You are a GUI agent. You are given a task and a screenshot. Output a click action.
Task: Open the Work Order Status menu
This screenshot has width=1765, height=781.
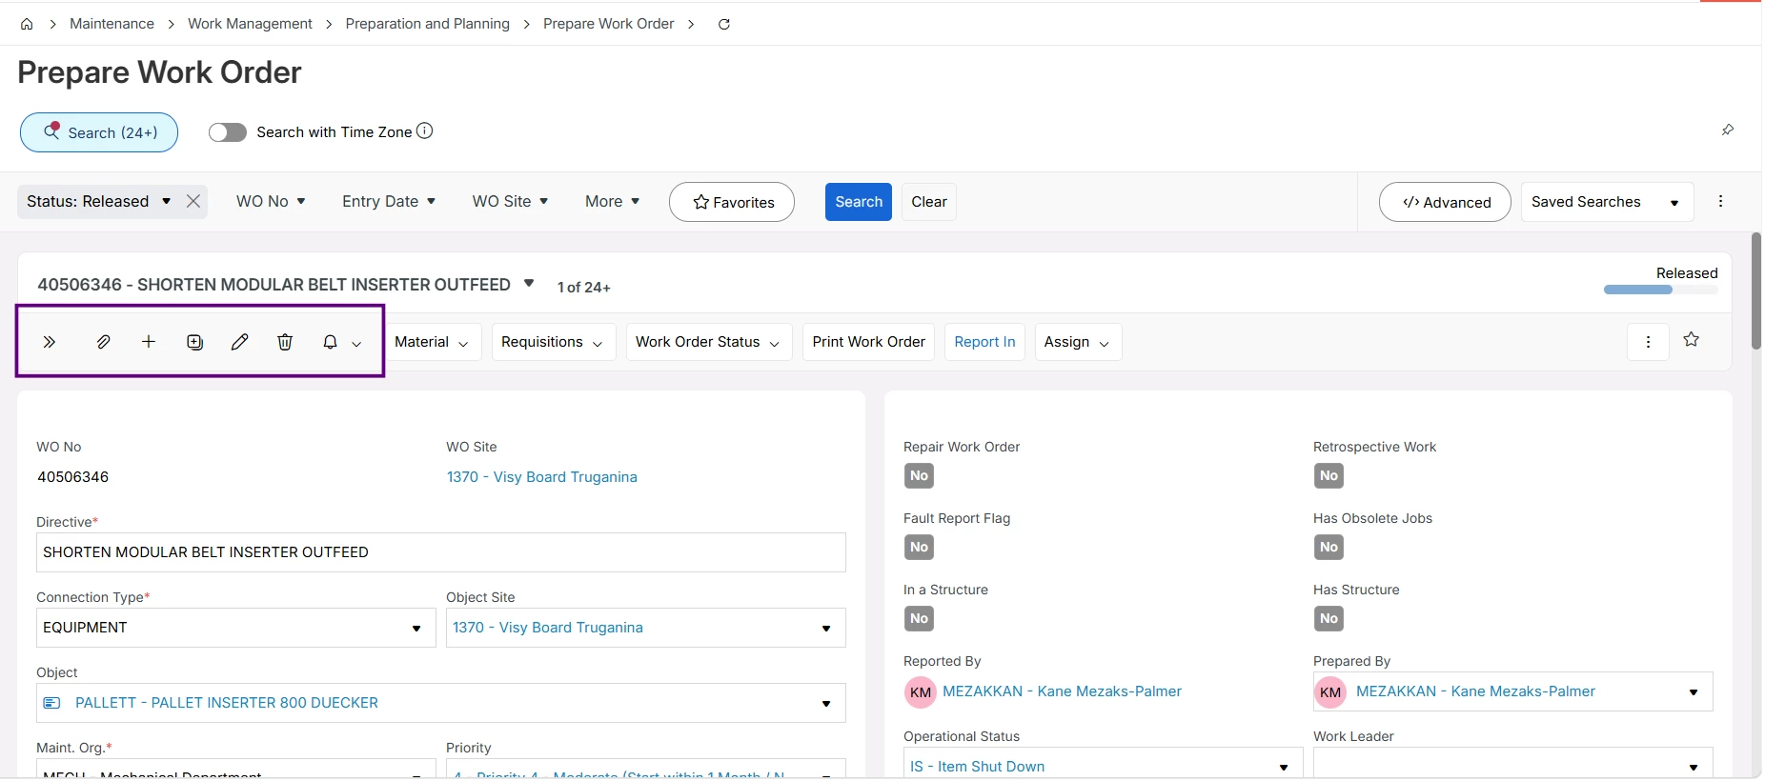709,342
